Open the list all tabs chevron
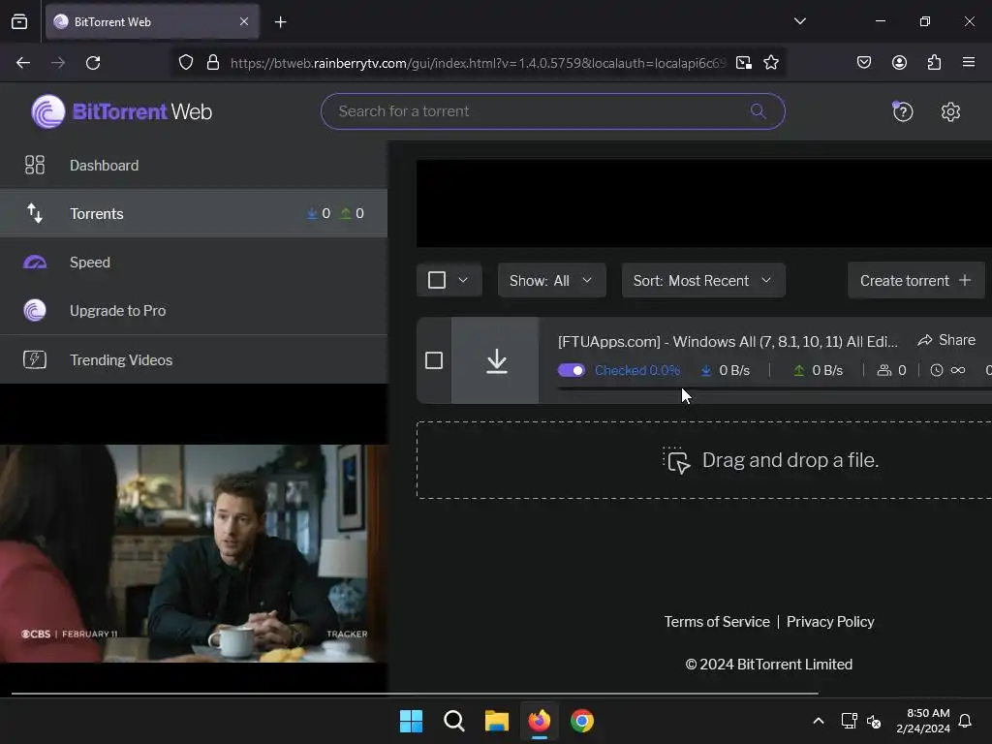992x744 pixels. [799, 21]
